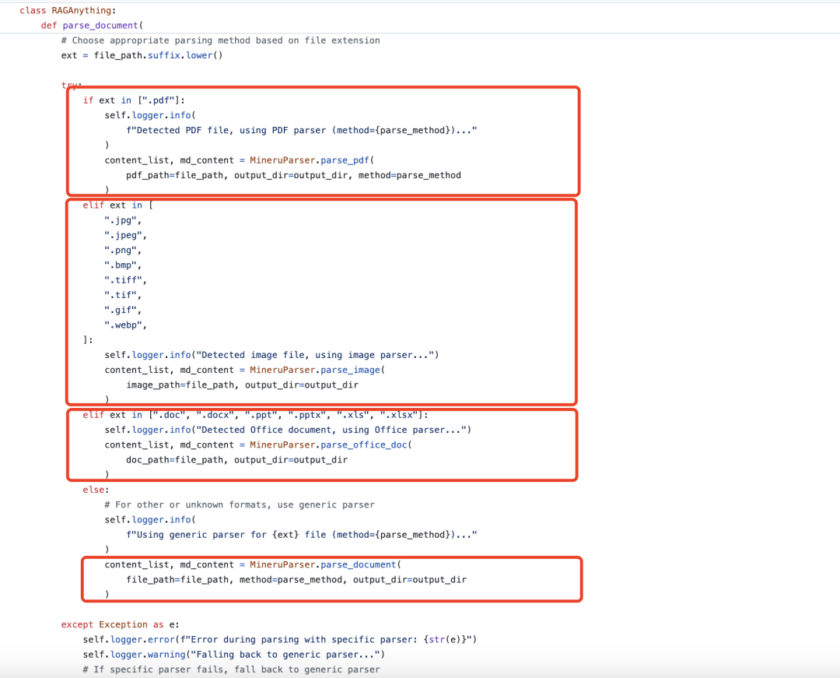840x678 pixels.
Task: Click the 'Using generic parser for {ext} file' string
Action: click(302, 535)
